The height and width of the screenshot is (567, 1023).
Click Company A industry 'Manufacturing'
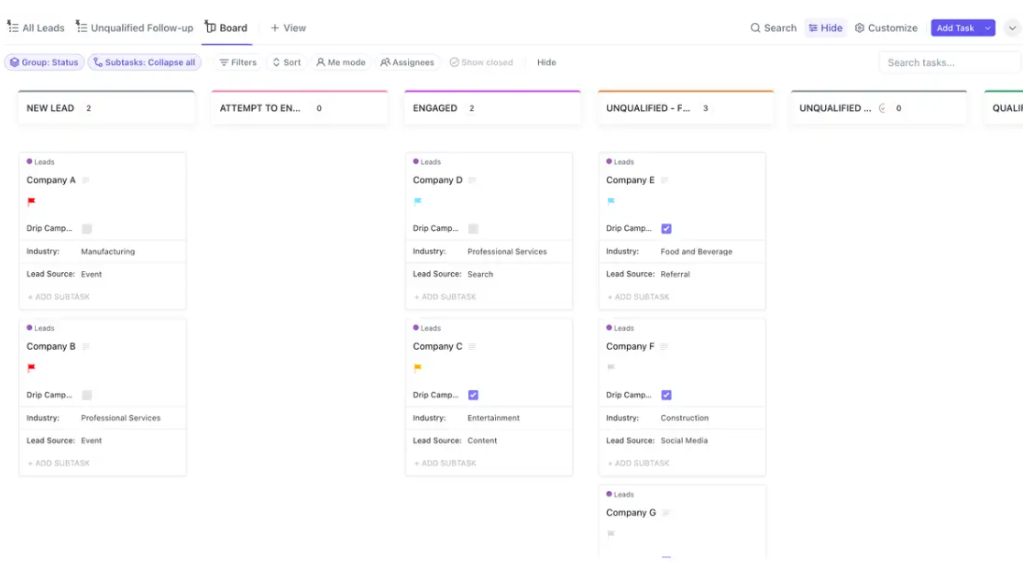tap(107, 252)
